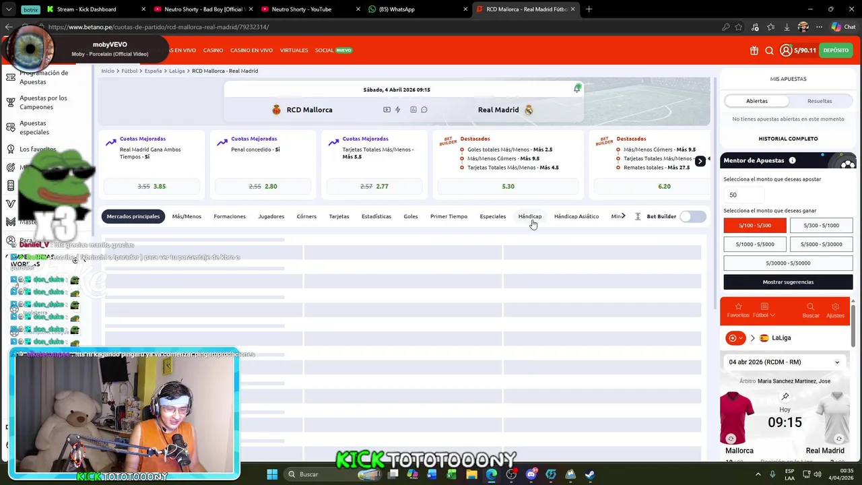Screen dimensions: 862x485
Task: Click the browser password key icon
Action: [x=725, y=27]
